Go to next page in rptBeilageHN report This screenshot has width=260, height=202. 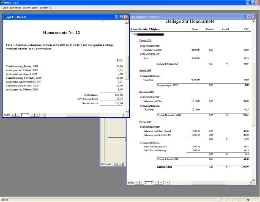pos(156,183)
